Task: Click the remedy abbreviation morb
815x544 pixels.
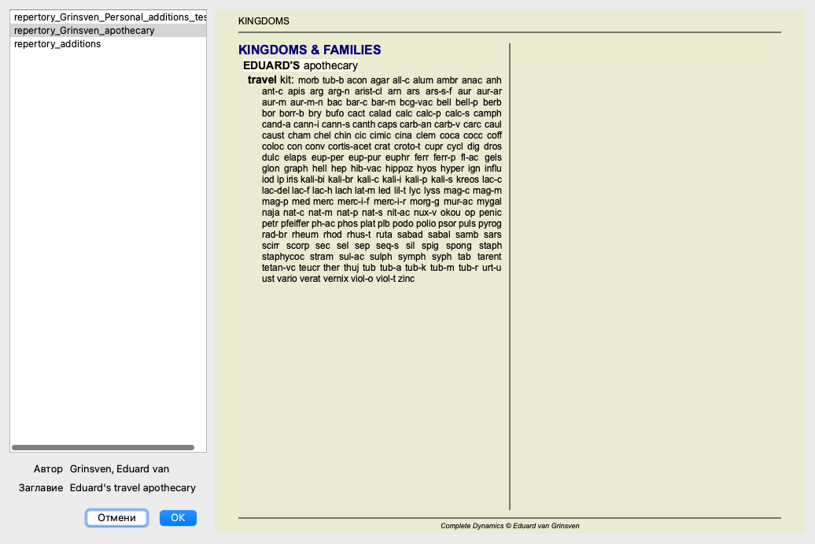Action: 308,80
